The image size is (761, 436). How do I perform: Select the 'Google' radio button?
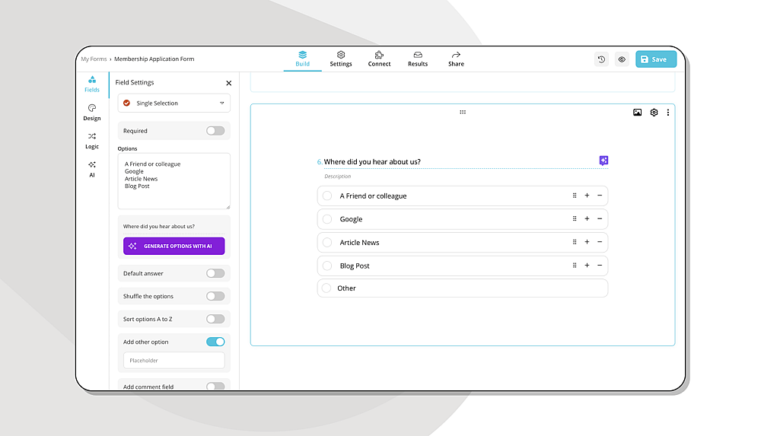coord(327,219)
